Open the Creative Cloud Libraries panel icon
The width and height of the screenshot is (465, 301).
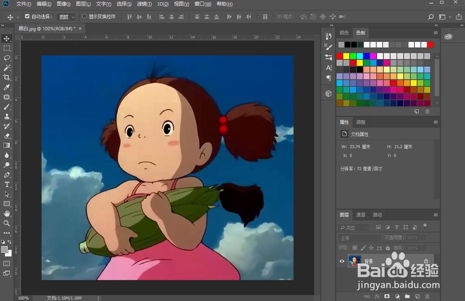[x=448, y=37]
